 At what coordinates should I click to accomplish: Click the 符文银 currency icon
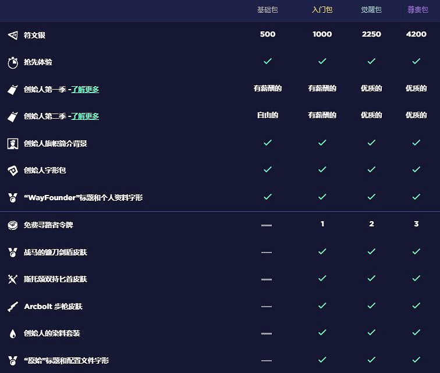pyautogui.click(x=13, y=35)
